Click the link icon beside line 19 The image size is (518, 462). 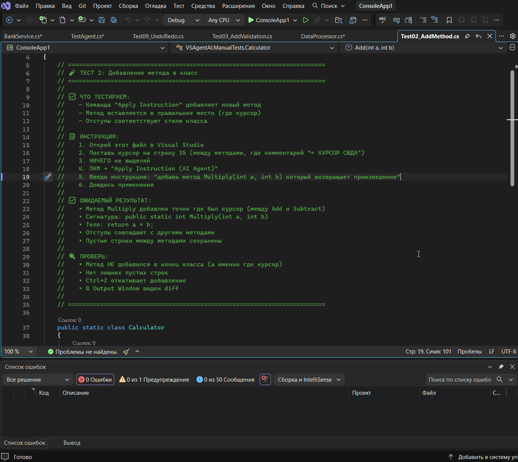(48, 177)
